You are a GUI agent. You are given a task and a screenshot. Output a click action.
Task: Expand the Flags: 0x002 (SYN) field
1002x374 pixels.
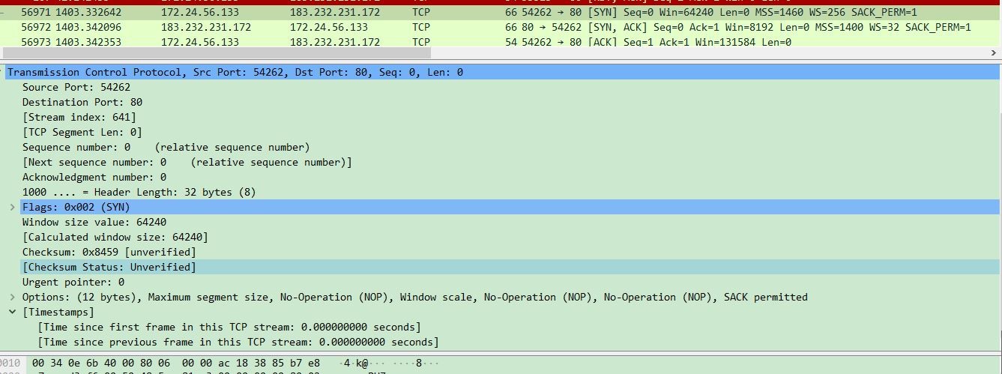(x=13, y=207)
